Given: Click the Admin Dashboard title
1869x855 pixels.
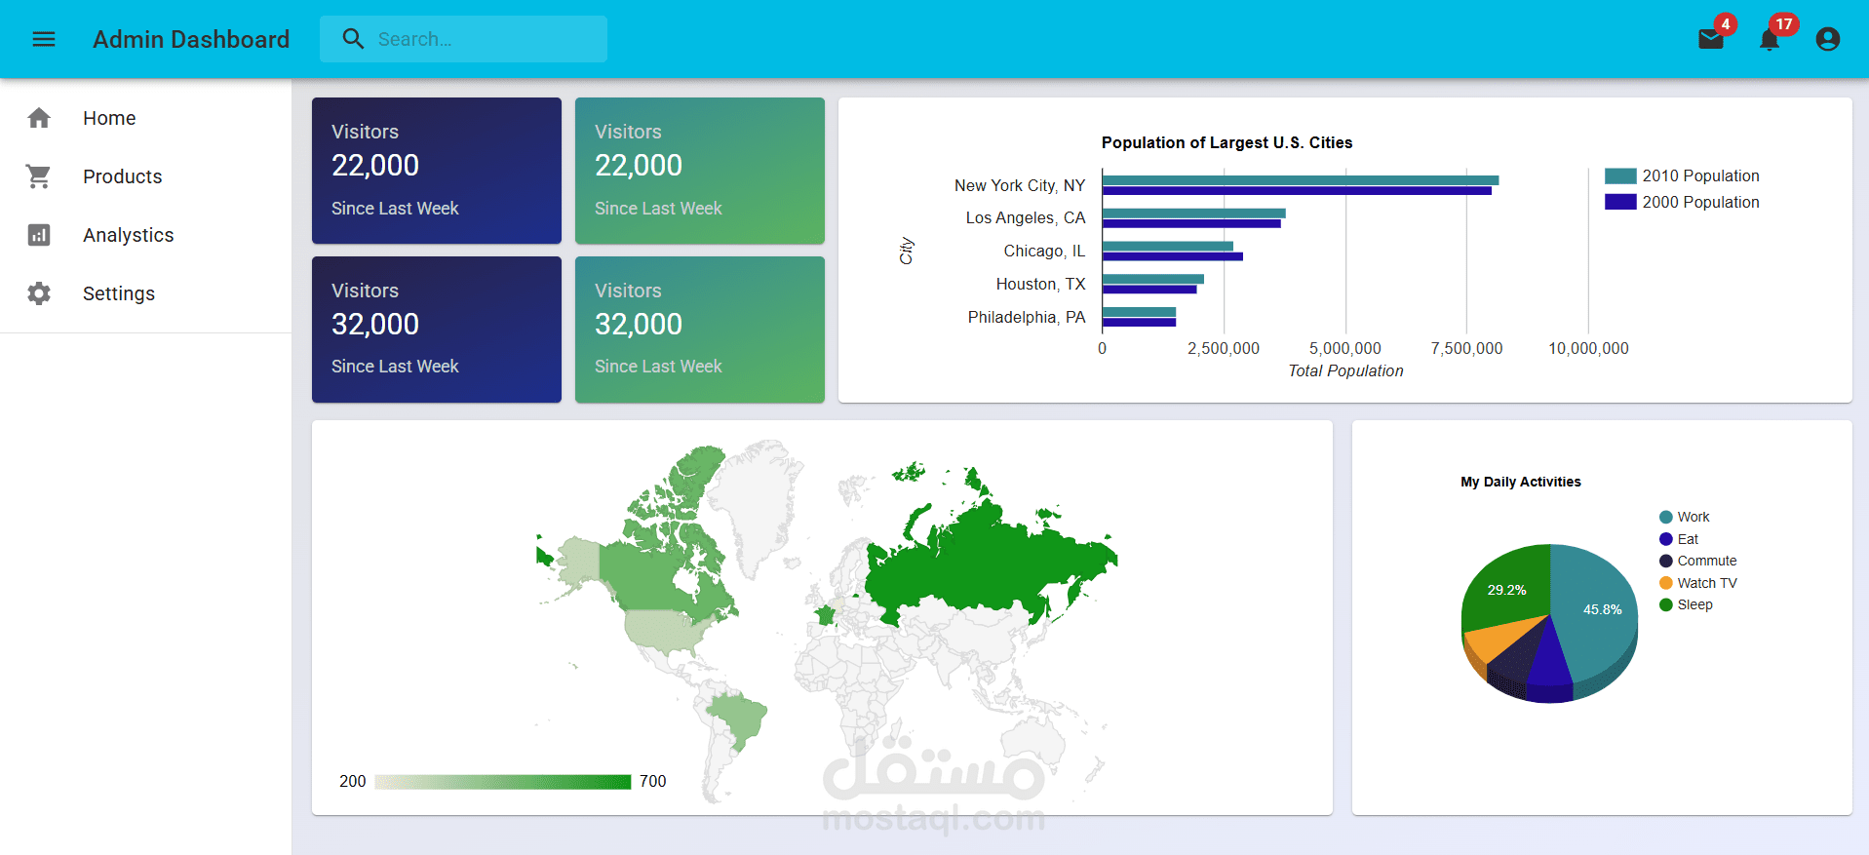Looking at the screenshot, I should click(191, 39).
